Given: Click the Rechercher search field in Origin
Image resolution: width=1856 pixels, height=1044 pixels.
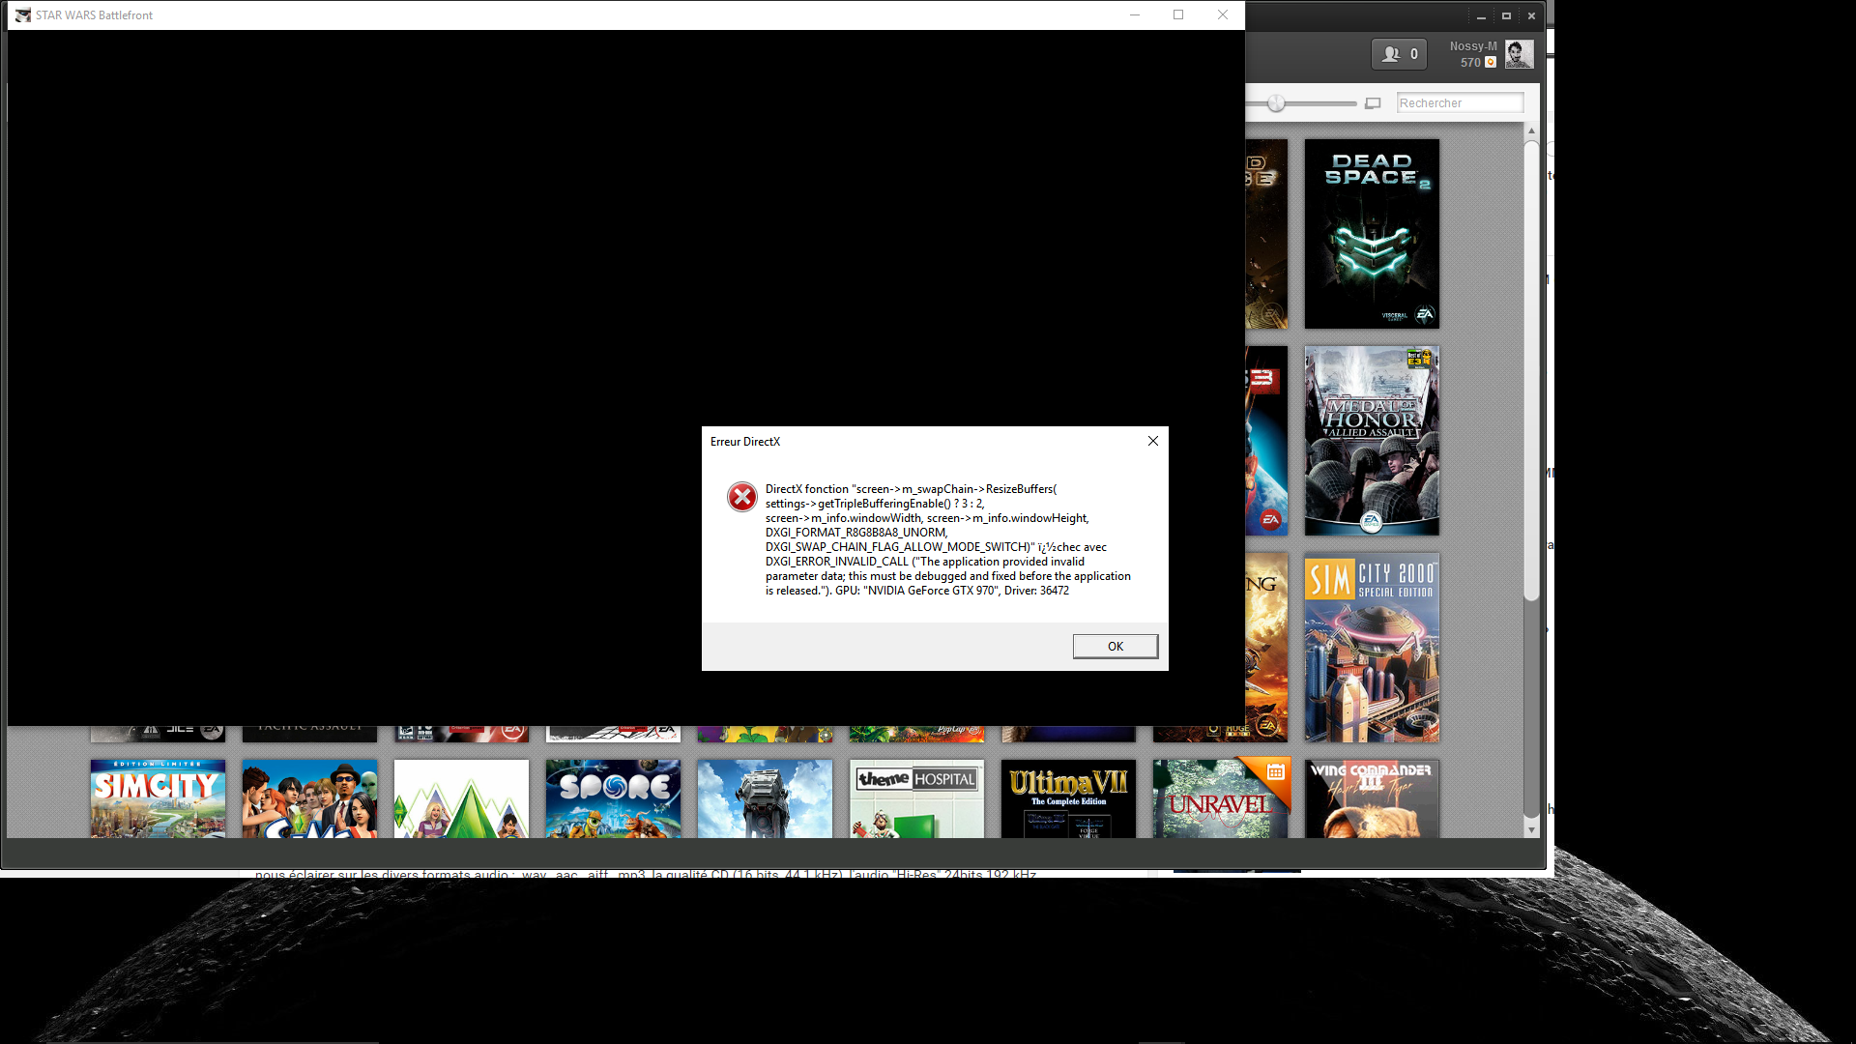Looking at the screenshot, I should 1460,102.
